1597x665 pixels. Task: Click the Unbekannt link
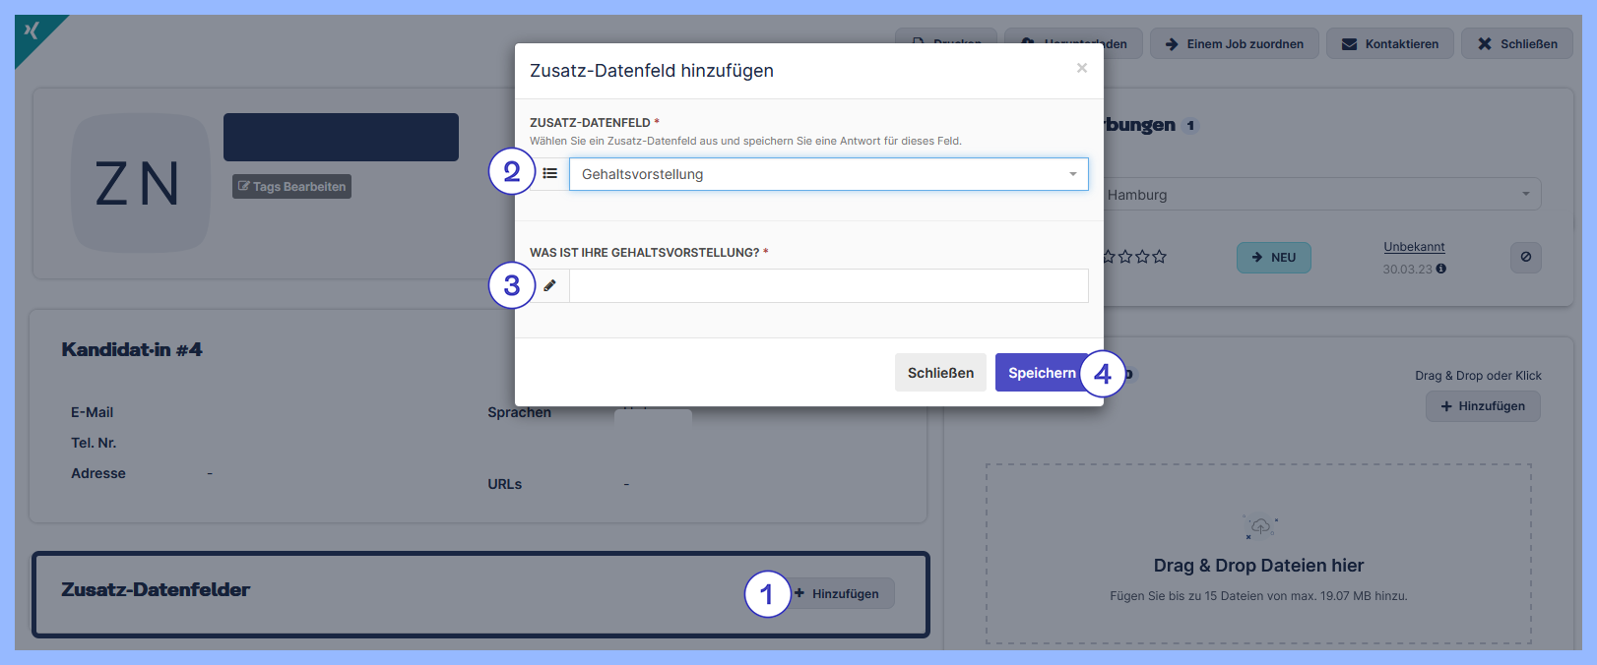tap(1414, 247)
